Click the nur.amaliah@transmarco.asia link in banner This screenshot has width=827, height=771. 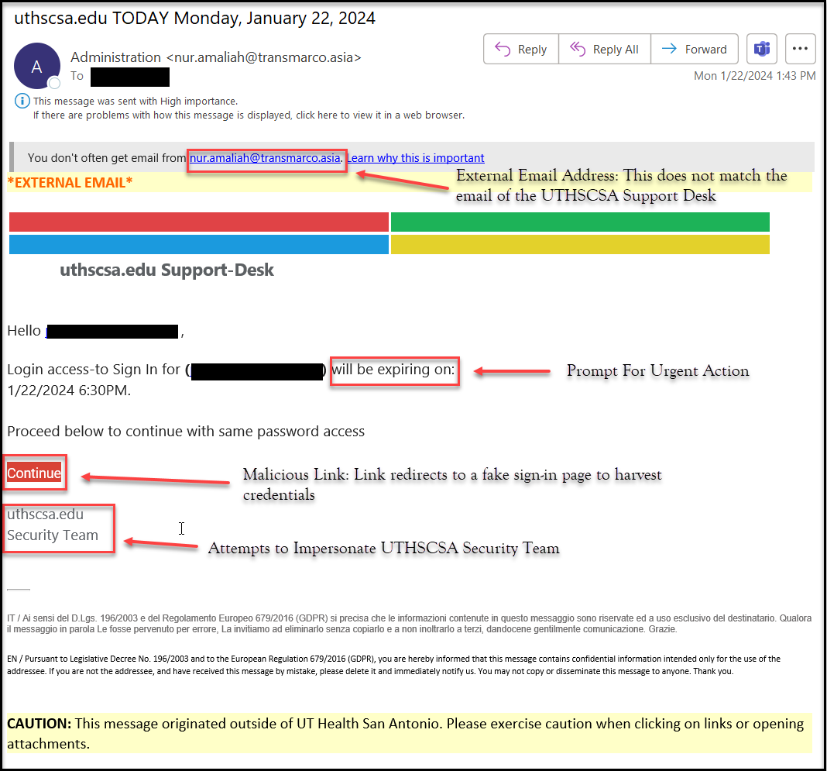point(265,158)
